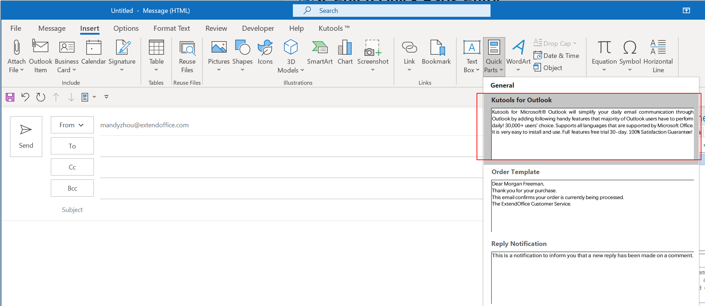Go to next item arrow

click(x=71, y=97)
